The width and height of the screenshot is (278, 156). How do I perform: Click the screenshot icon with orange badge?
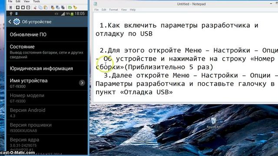[x=53, y=7]
